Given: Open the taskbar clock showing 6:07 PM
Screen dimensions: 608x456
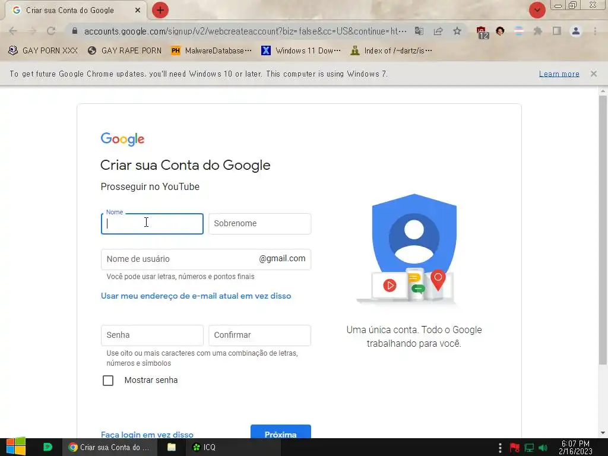Looking at the screenshot, I should (x=575, y=447).
